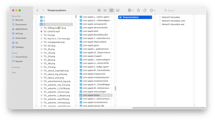Viewport: 215px width, 121px height.
Task: Expand the com.apple.mediaanalysisd chevron
Action: (111, 78)
